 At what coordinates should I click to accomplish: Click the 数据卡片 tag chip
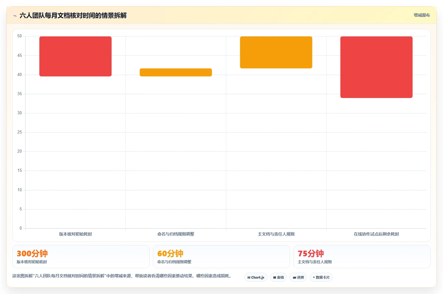(321, 277)
